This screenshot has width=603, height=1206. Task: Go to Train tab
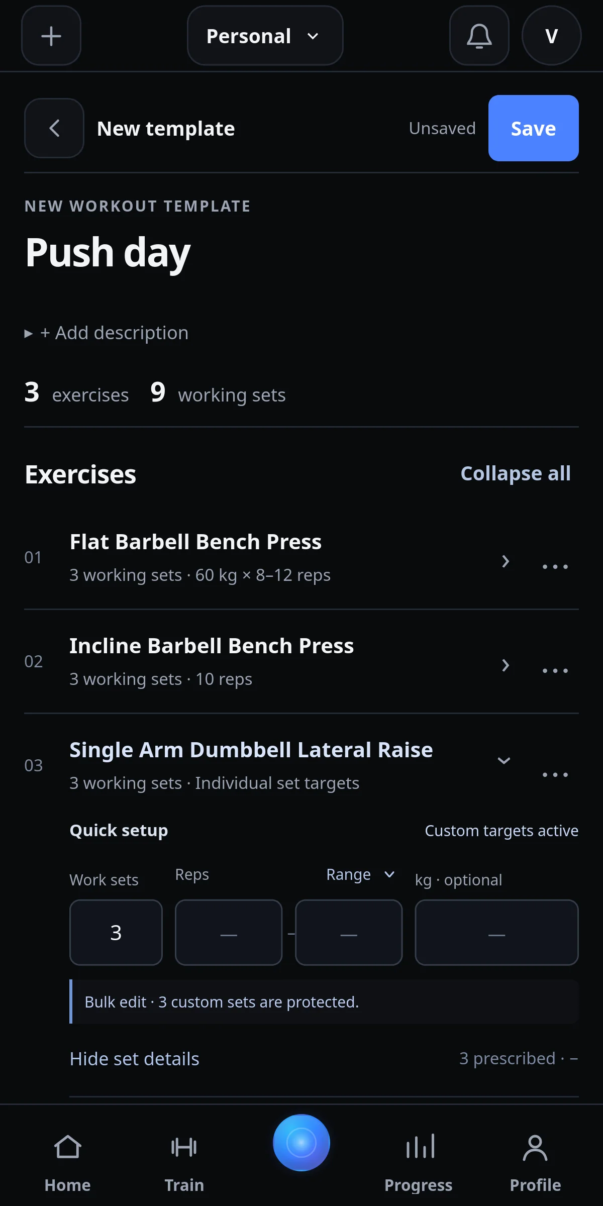(184, 1163)
